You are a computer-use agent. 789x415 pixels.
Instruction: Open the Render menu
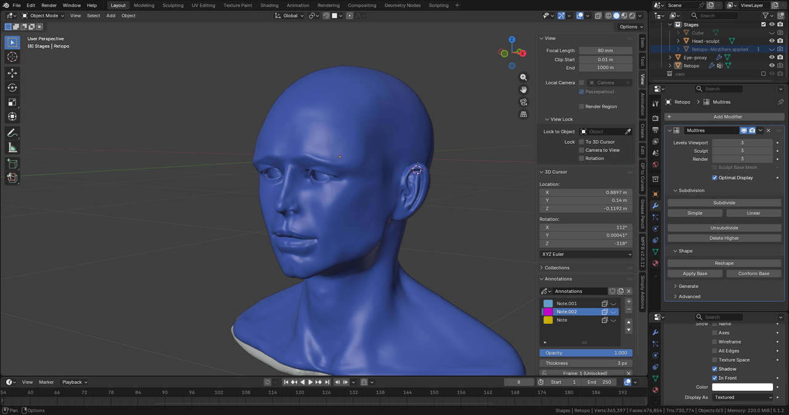tap(49, 6)
